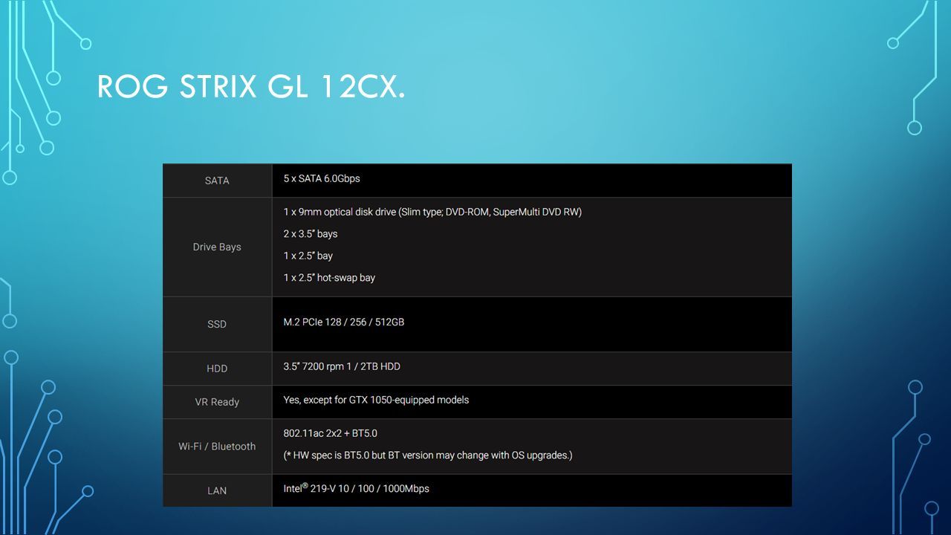
Task: Click the HDD row label
Action: pos(217,369)
